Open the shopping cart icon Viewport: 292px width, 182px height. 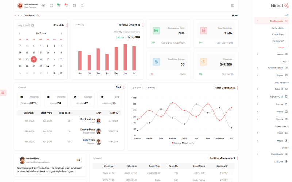click(58, 5)
